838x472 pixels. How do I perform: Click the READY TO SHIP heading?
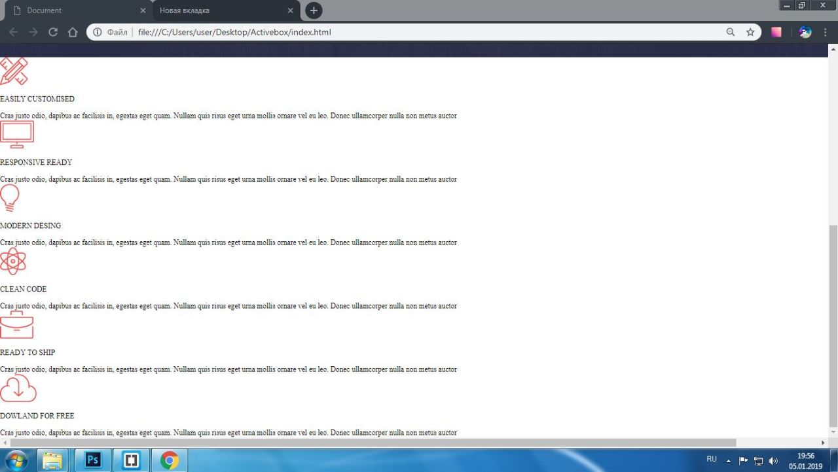click(x=27, y=353)
